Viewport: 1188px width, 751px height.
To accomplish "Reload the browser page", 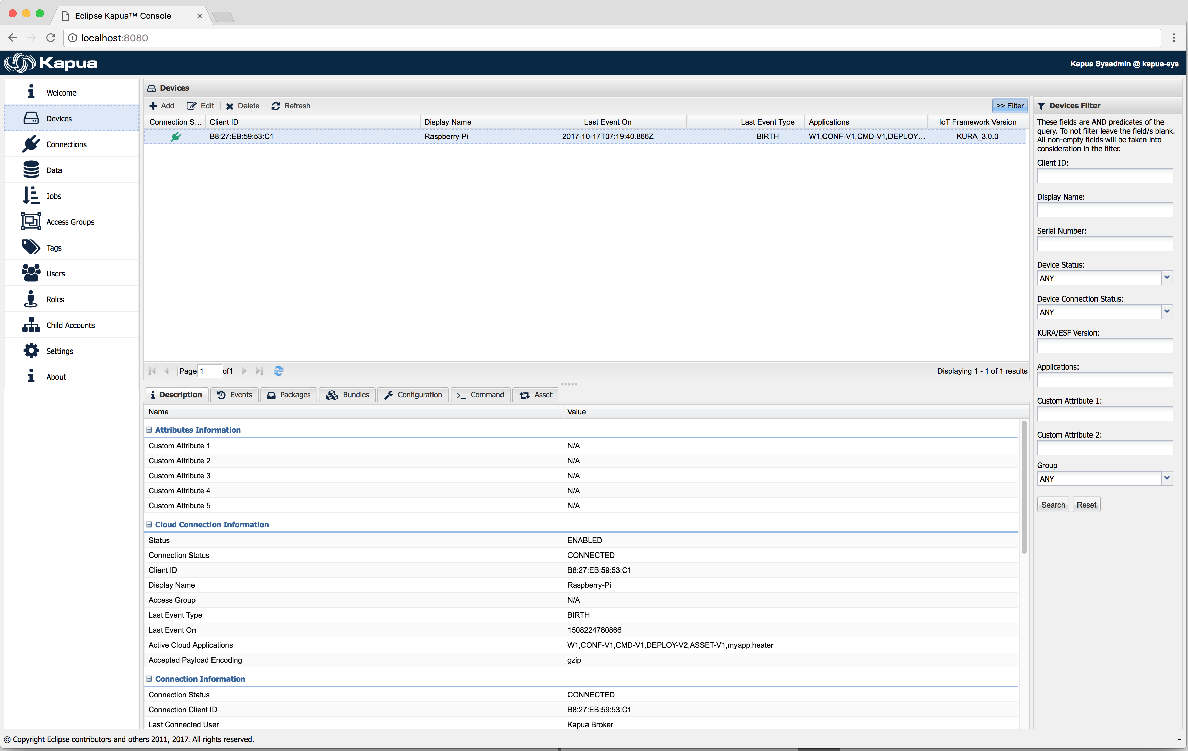I will [51, 38].
